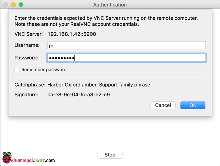Hit the Stop button
The height and width of the screenshot is (166, 220).
(x=110, y=155)
